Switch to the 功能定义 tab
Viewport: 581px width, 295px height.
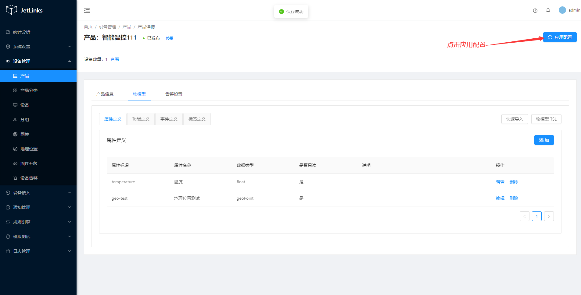tap(141, 119)
